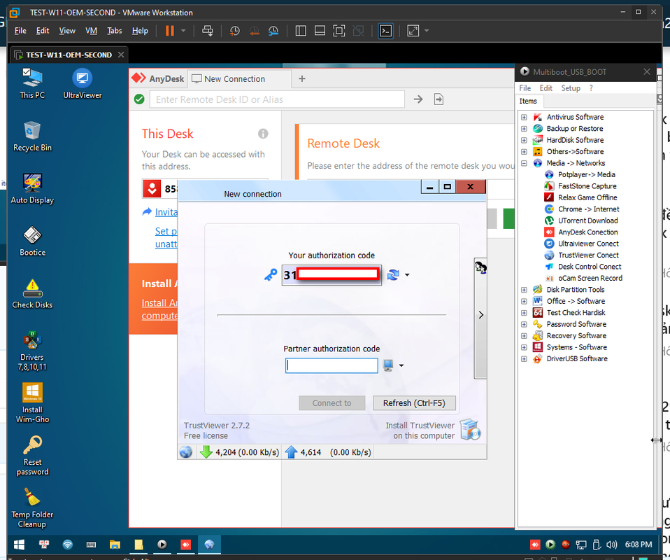Click Send Ctrl+Alt+Del icon in VMware toolbar
The height and width of the screenshot is (560, 670).
click(207, 31)
